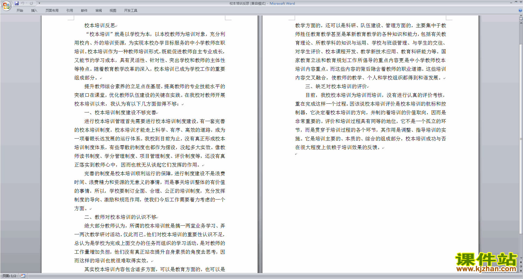
Task: Undo the last action
Action: coord(23,3)
